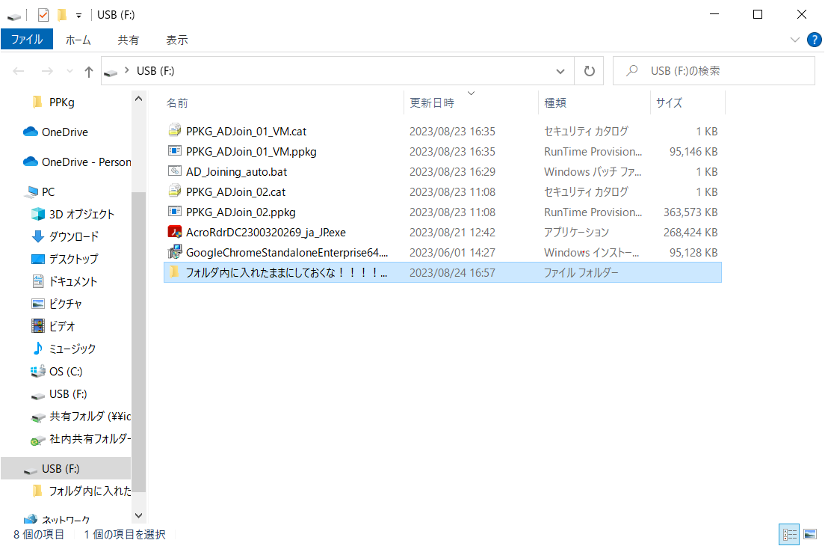The image size is (825, 546).
Task: Go back with the left arrow
Action: pyautogui.click(x=19, y=71)
